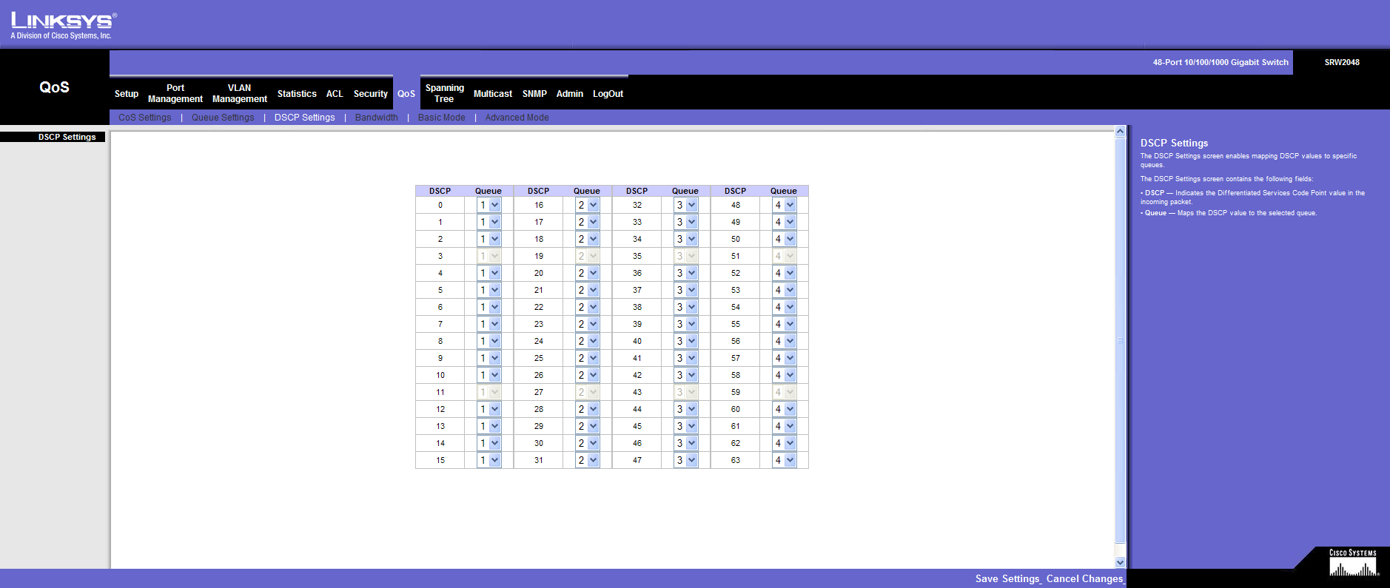Click Save Settings button
The height and width of the screenshot is (588, 1390).
(1007, 578)
